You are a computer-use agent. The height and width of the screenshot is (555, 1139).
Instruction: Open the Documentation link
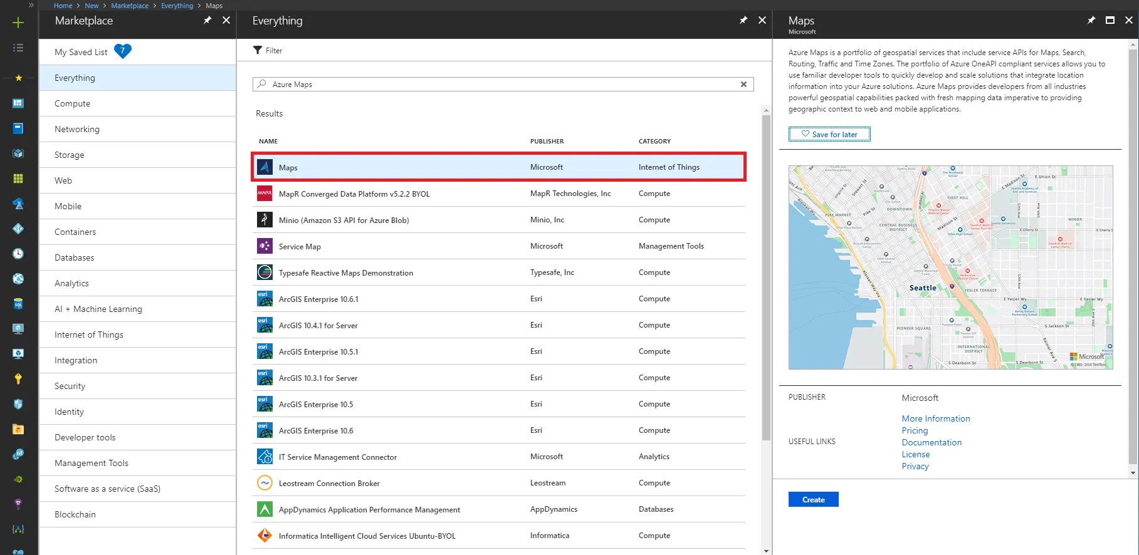(932, 442)
